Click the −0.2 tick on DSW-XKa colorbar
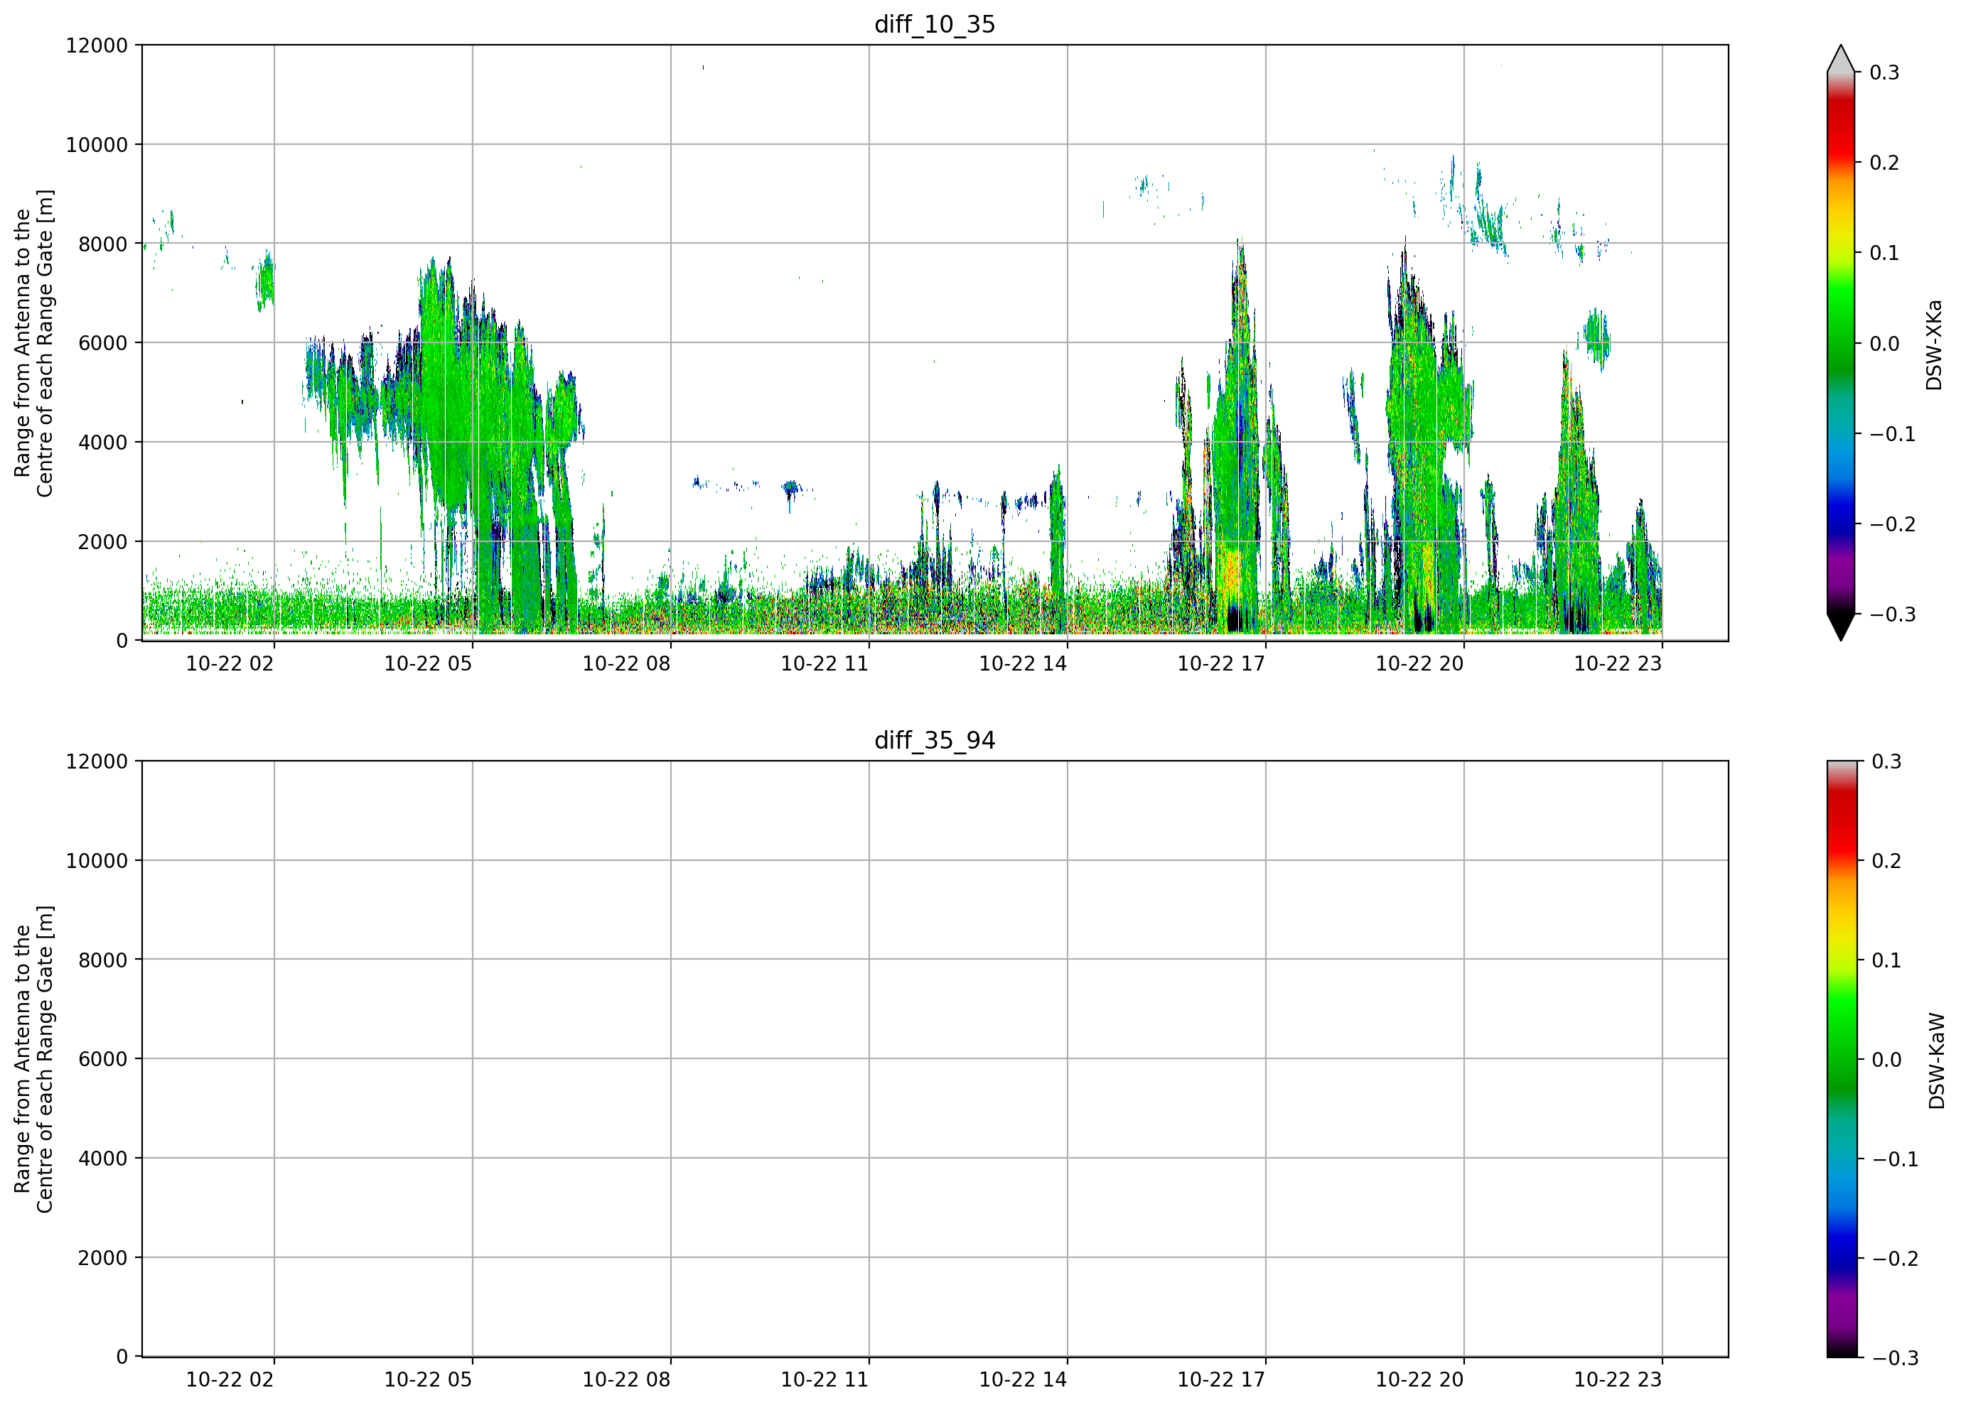This screenshot has height=1405, width=1961. point(1892,524)
